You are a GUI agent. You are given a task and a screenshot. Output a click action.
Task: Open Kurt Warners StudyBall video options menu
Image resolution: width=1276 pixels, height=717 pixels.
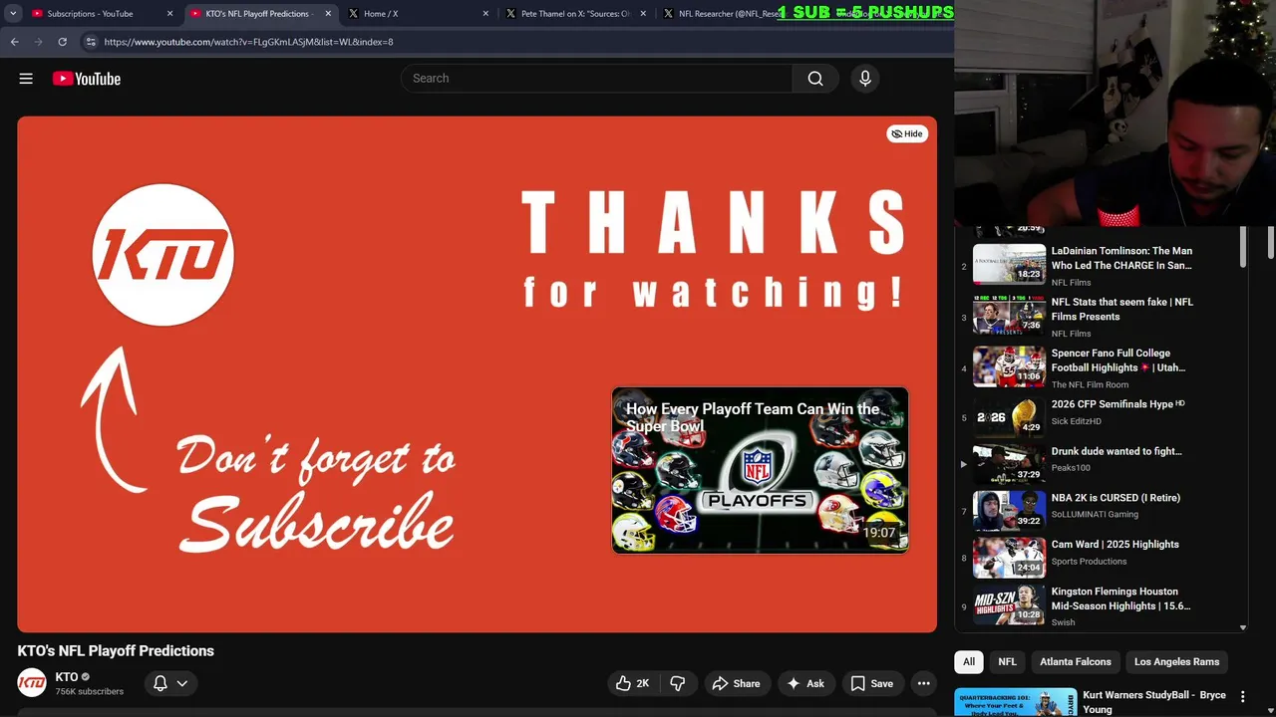(1243, 697)
